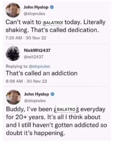This screenshot has height=142, width=114.
Task: Click the BALATRO label in the last tweet
Action: 66,109
